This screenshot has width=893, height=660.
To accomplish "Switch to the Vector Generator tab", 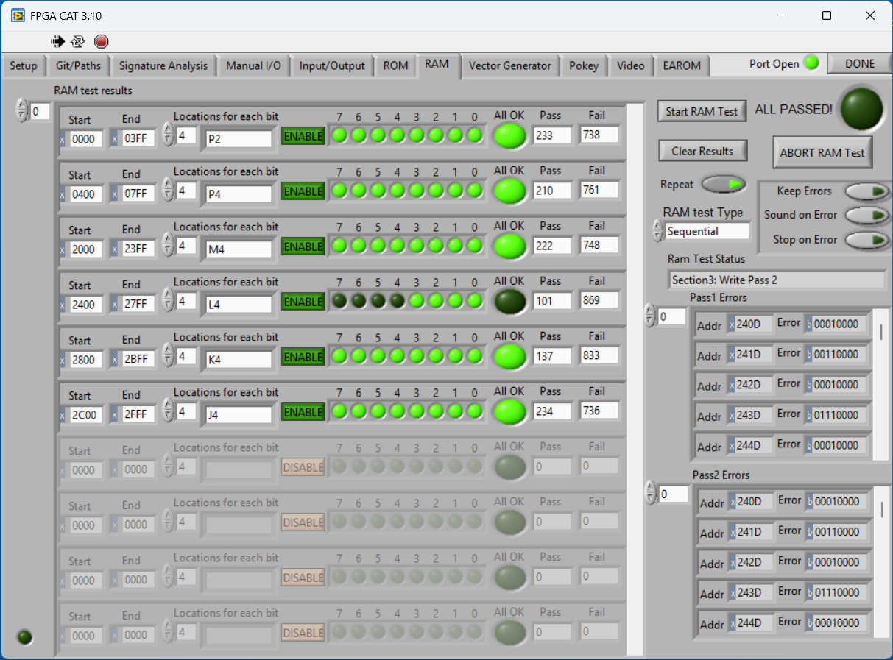I will tap(509, 66).
